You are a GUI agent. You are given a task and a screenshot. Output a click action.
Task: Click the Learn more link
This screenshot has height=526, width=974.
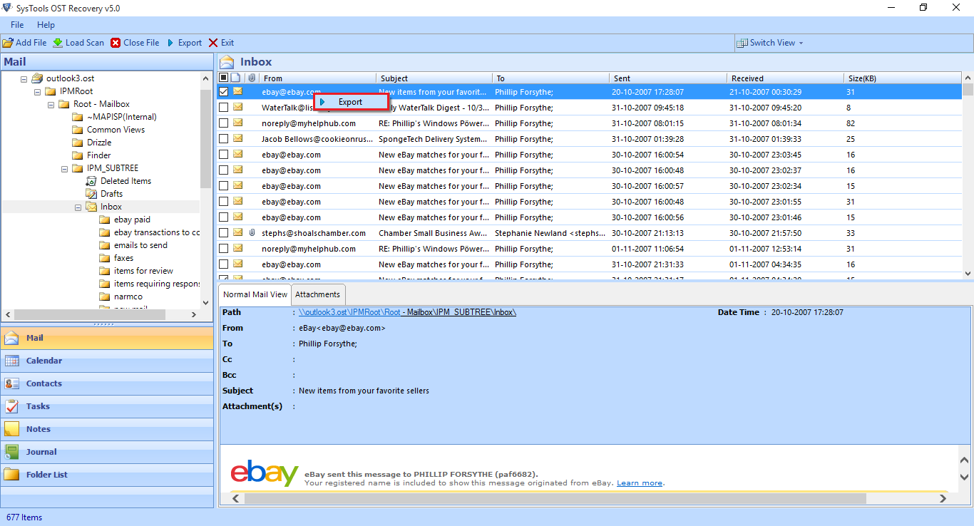point(639,483)
